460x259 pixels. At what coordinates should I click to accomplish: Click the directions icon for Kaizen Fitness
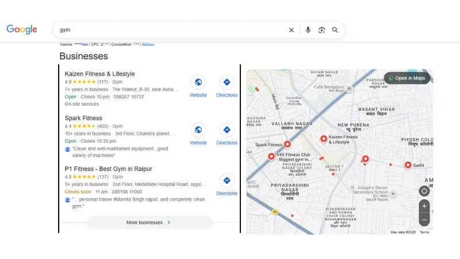(x=227, y=82)
